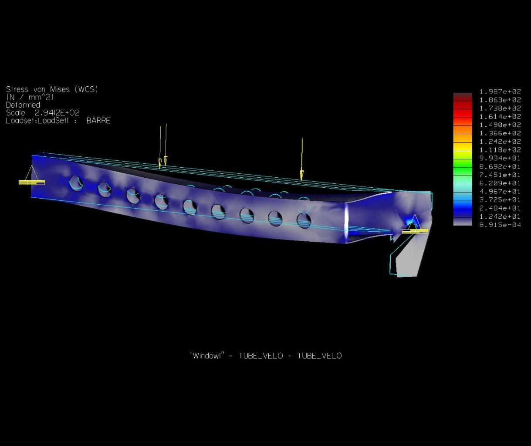Viewport: 531px width, 446px height.
Task: Click the legend value 3.725e+01
Action: coord(500,199)
